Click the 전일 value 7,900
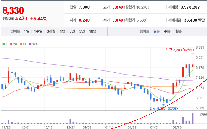Viewport: 207px width, 129px height. (x=84, y=7)
